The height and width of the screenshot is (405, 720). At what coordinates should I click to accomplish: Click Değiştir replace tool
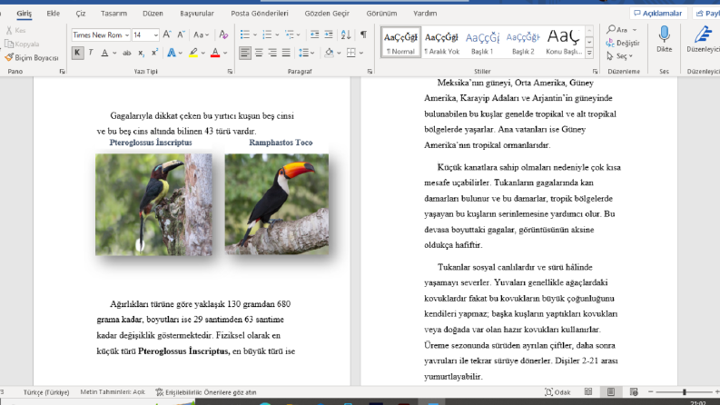pos(623,43)
